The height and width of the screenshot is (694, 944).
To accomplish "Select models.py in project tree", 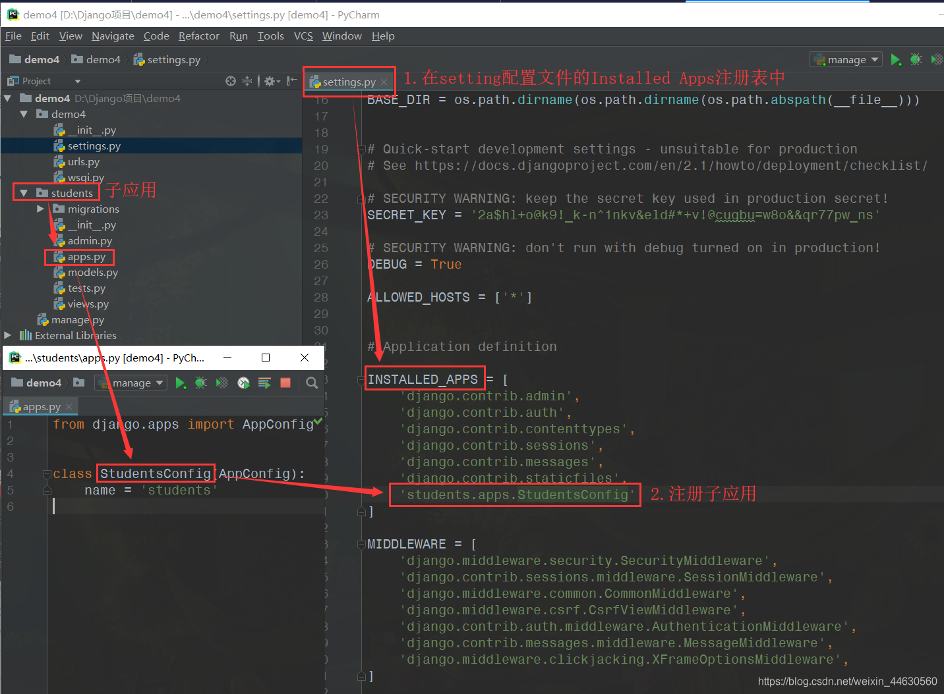I will [92, 272].
